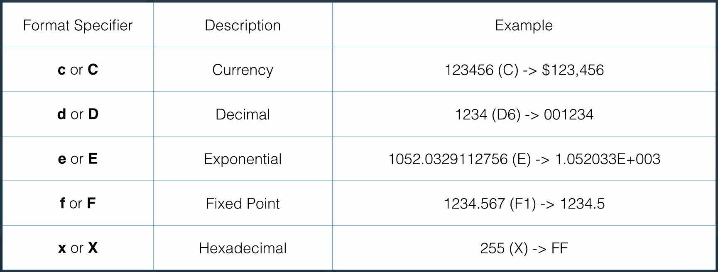Image resolution: width=718 pixels, height=272 pixels.
Task: Select the 'f or F' specifier cell
Action: (x=78, y=203)
